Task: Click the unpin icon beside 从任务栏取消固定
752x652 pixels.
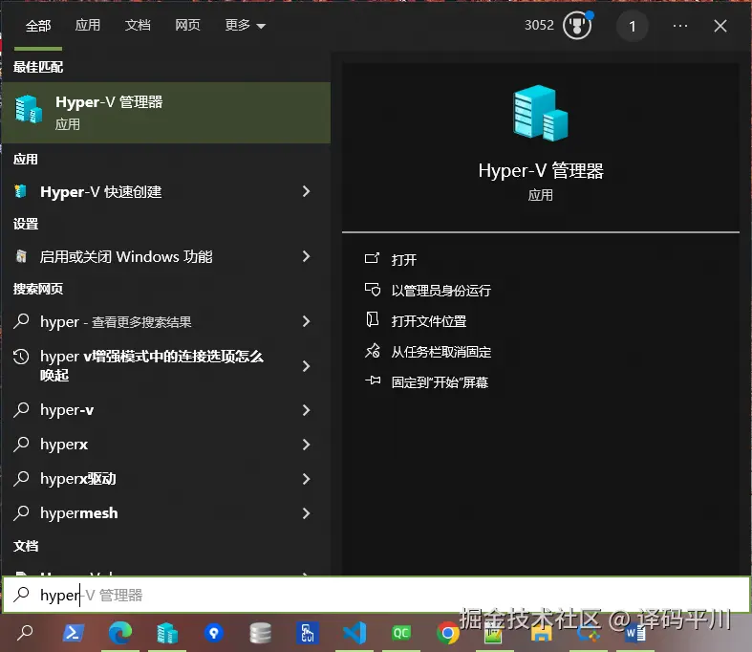Action: tap(372, 351)
